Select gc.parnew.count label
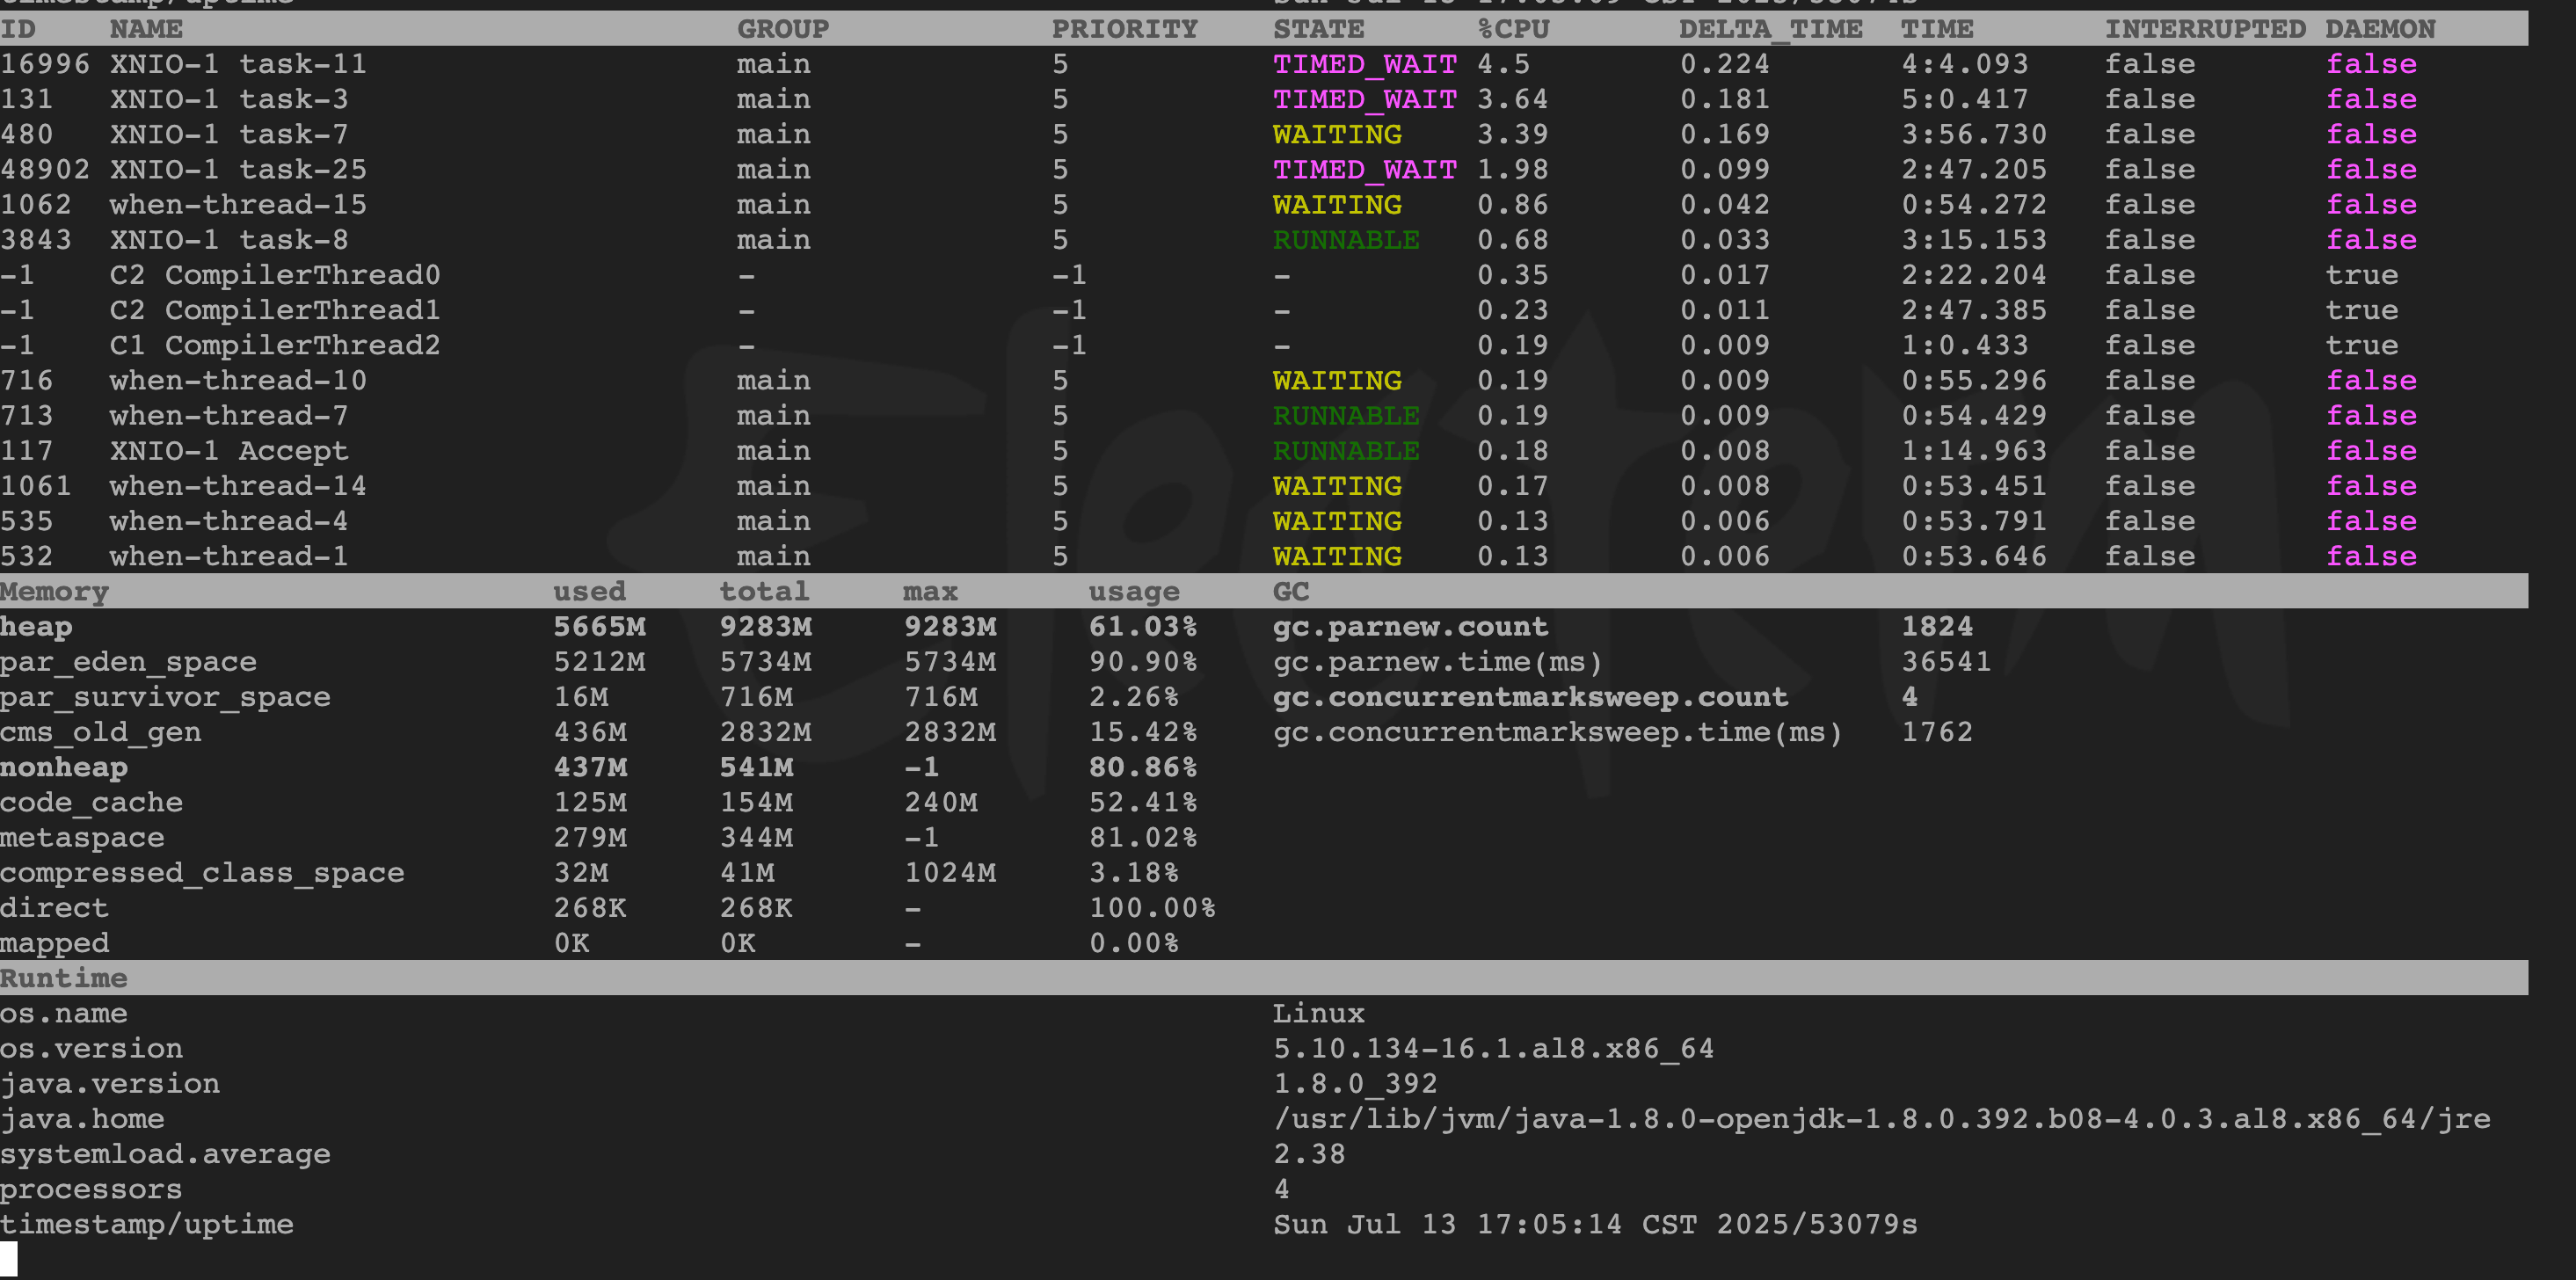Viewport: 2576px width, 1280px height. [x=1410, y=627]
